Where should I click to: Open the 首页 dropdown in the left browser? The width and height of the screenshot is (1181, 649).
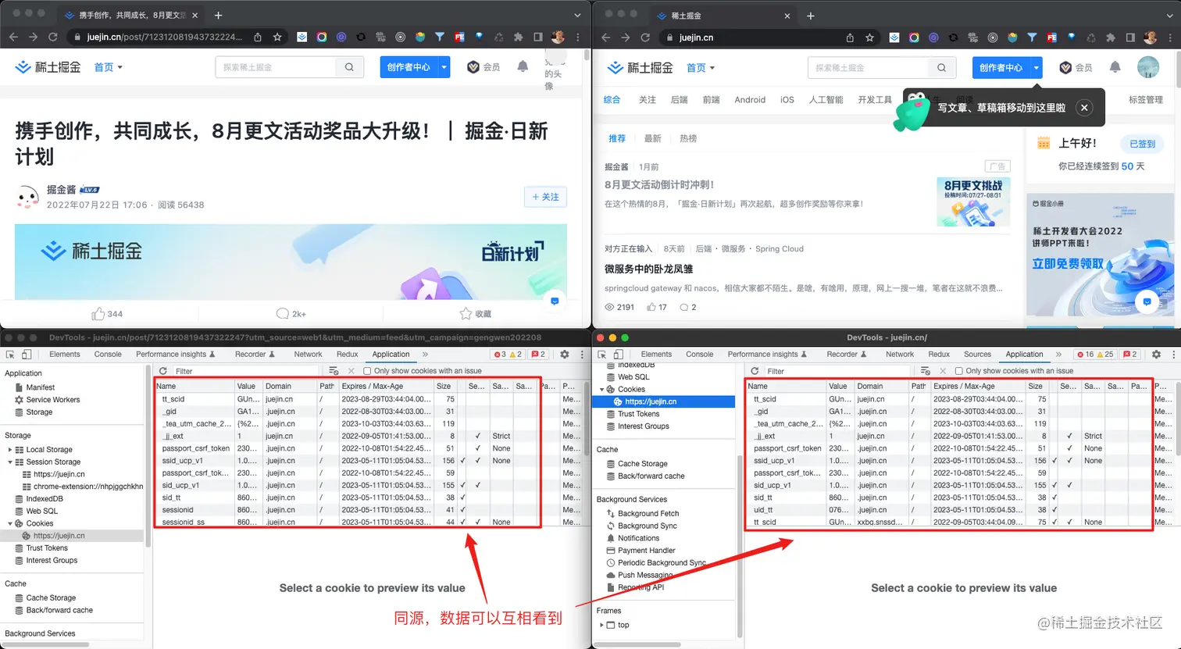pos(109,67)
